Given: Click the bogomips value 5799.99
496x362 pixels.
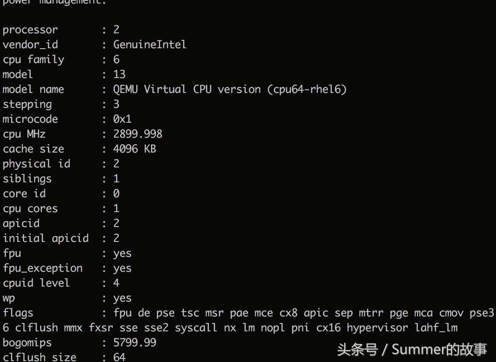Looking at the screenshot, I should pyautogui.click(x=134, y=343).
